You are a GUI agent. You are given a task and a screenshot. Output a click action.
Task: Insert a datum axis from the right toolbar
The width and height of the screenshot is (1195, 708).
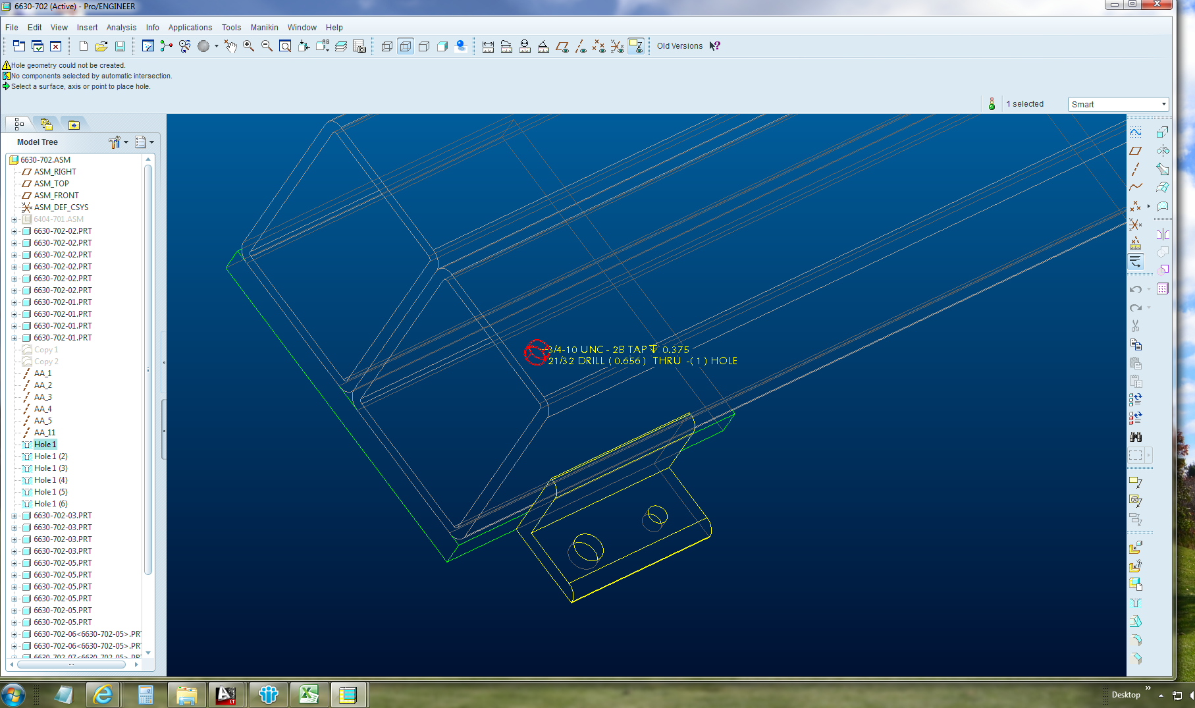(x=1136, y=169)
